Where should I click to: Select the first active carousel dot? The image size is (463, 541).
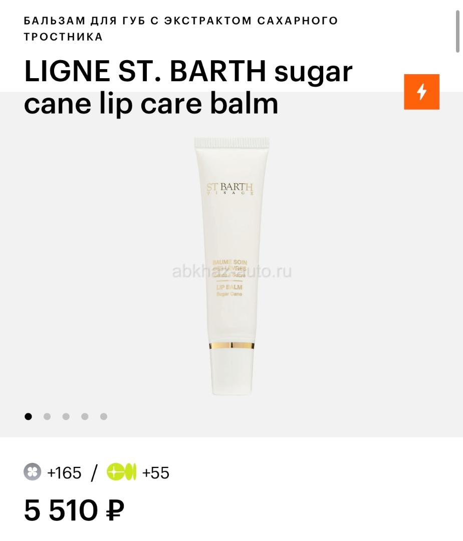pos(28,416)
